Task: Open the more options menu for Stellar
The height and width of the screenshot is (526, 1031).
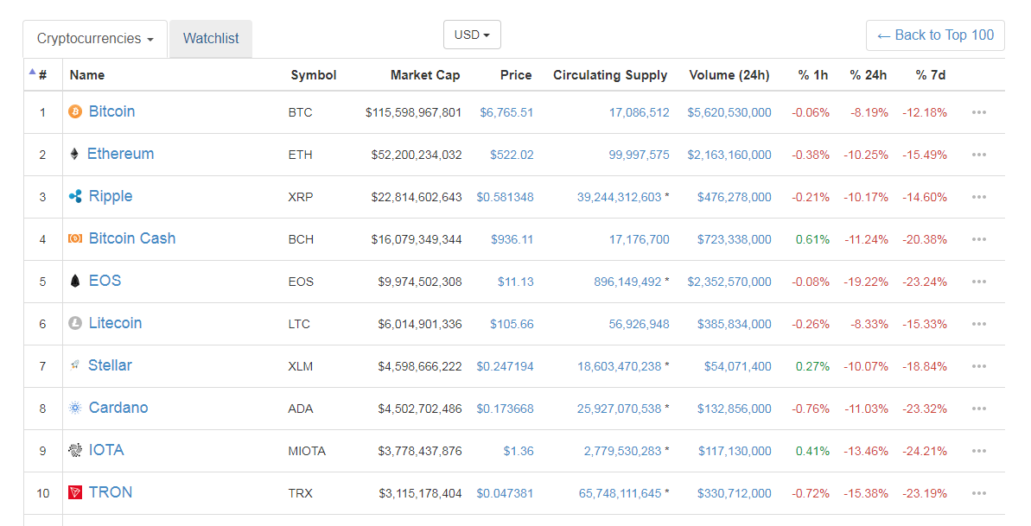Action: tap(978, 366)
